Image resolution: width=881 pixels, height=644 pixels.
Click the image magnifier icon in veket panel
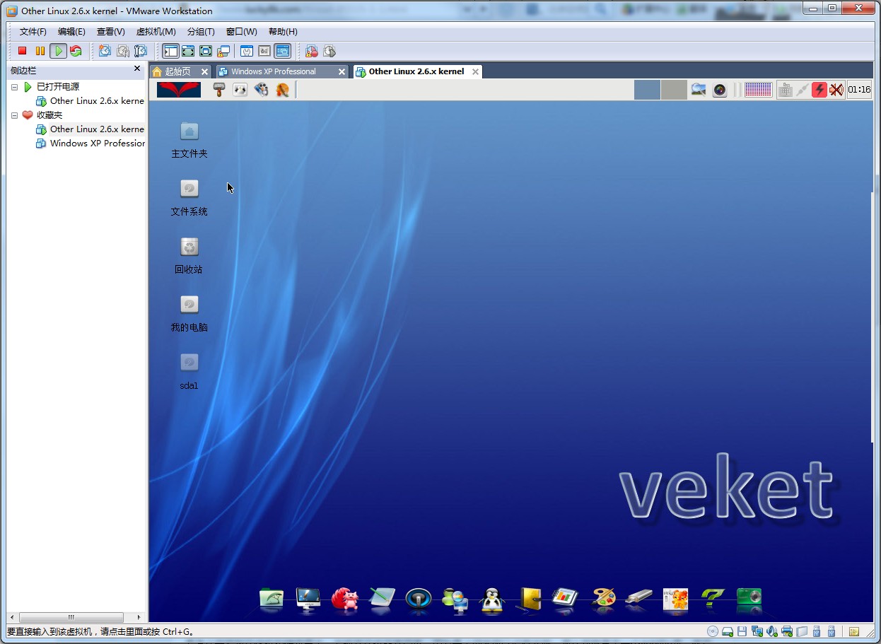coord(699,90)
